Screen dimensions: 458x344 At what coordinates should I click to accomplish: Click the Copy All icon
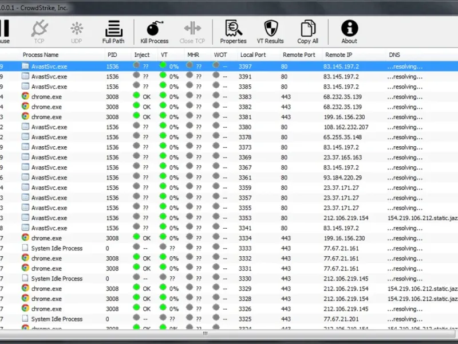point(307,32)
